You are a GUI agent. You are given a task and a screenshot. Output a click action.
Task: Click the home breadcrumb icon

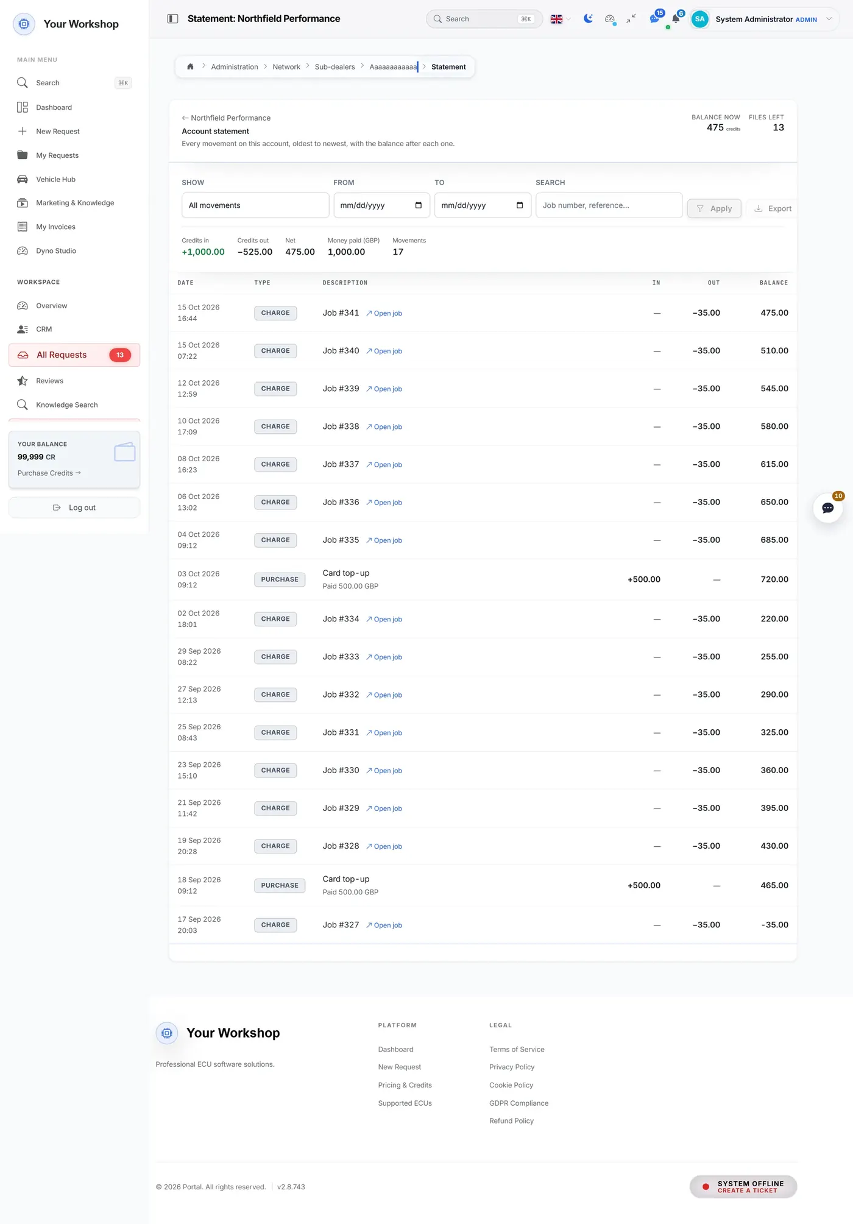click(x=190, y=67)
